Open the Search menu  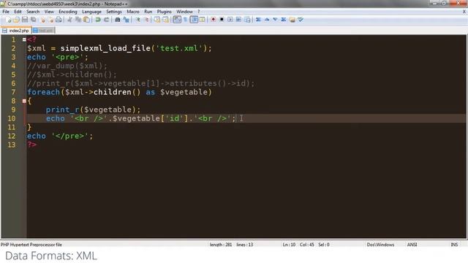pos(33,12)
